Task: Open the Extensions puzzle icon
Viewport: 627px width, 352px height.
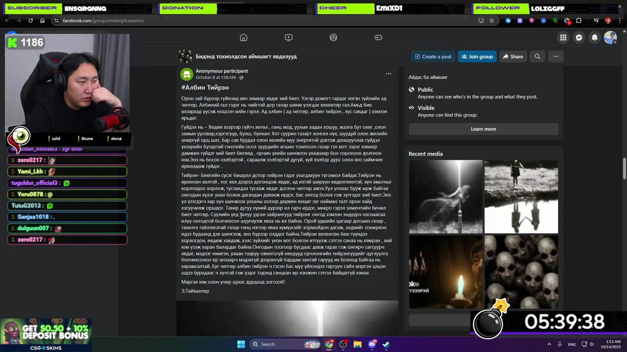Action: (x=579, y=21)
